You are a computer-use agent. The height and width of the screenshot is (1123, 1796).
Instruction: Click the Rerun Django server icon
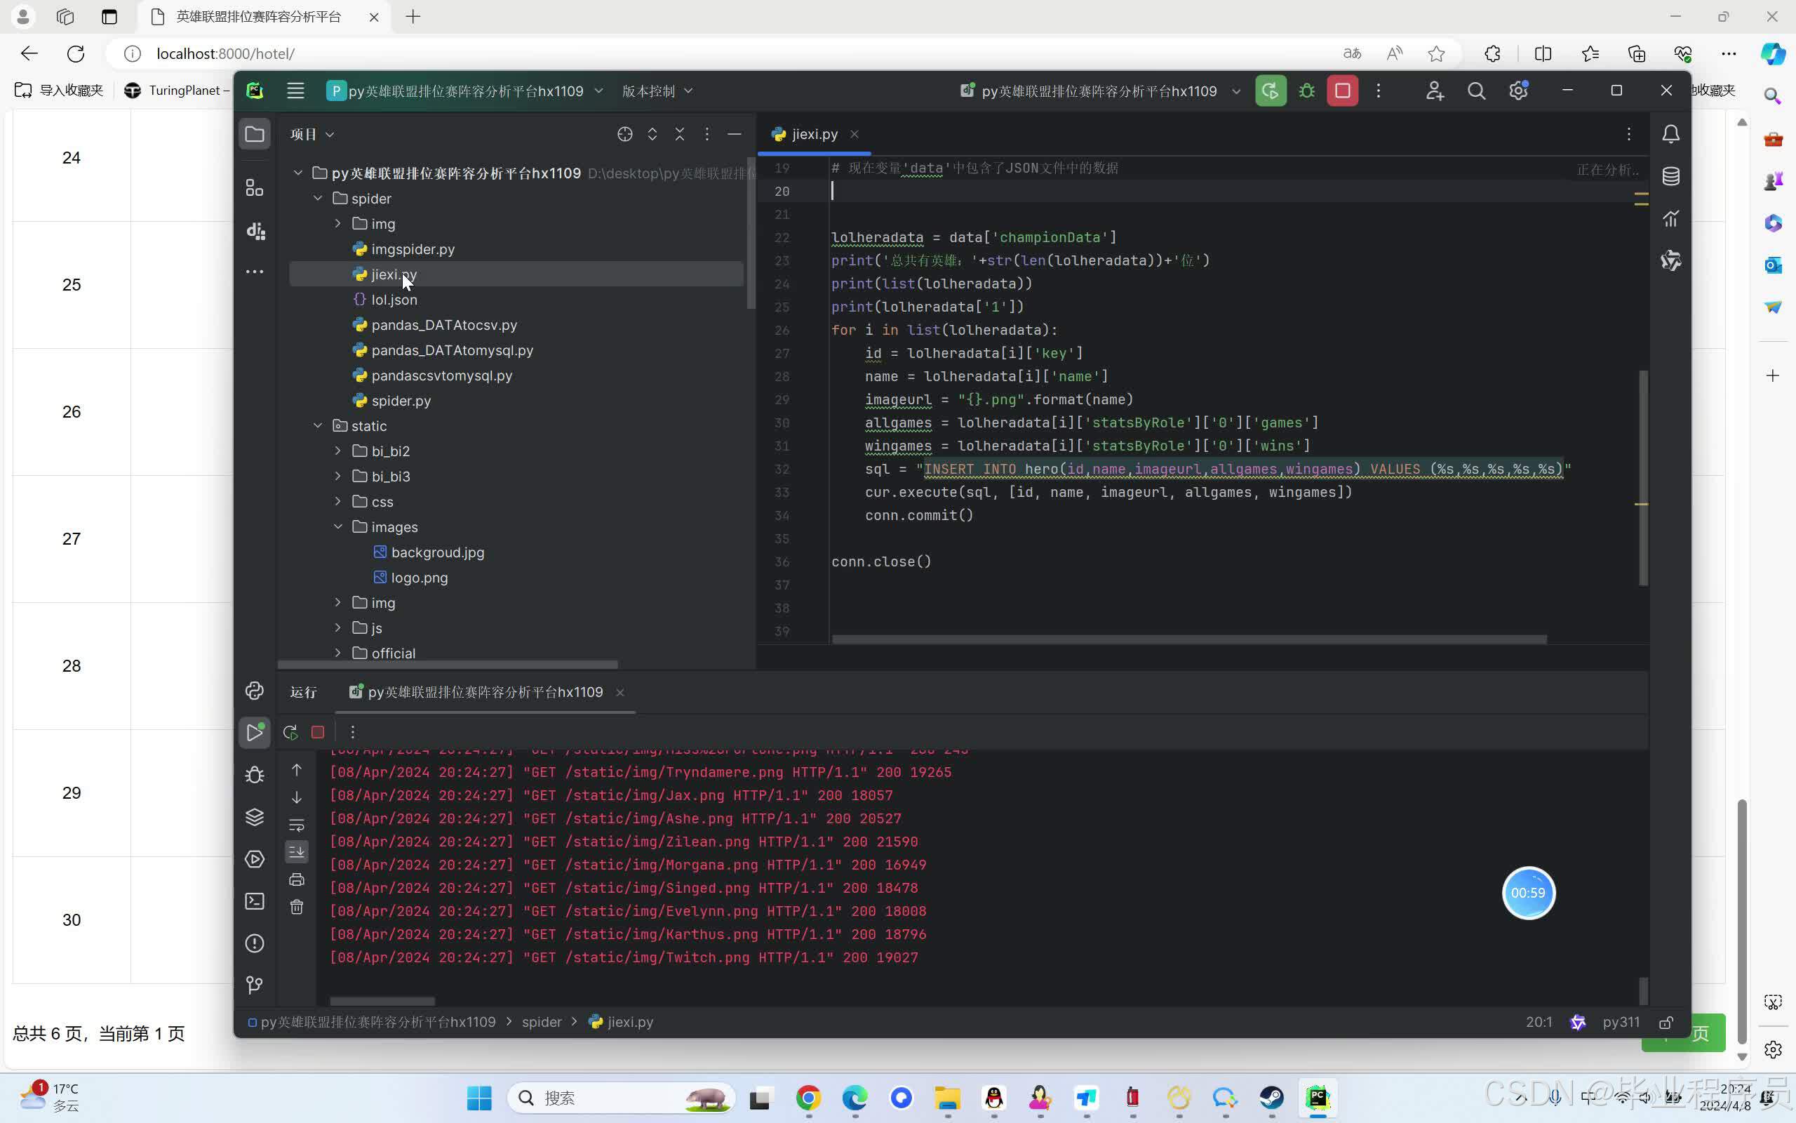pos(1270,91)
